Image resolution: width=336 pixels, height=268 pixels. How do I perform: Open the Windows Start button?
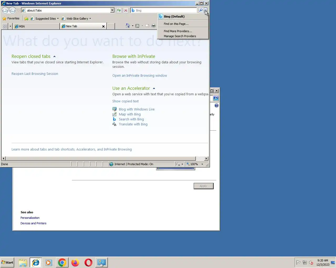[7, 263]
